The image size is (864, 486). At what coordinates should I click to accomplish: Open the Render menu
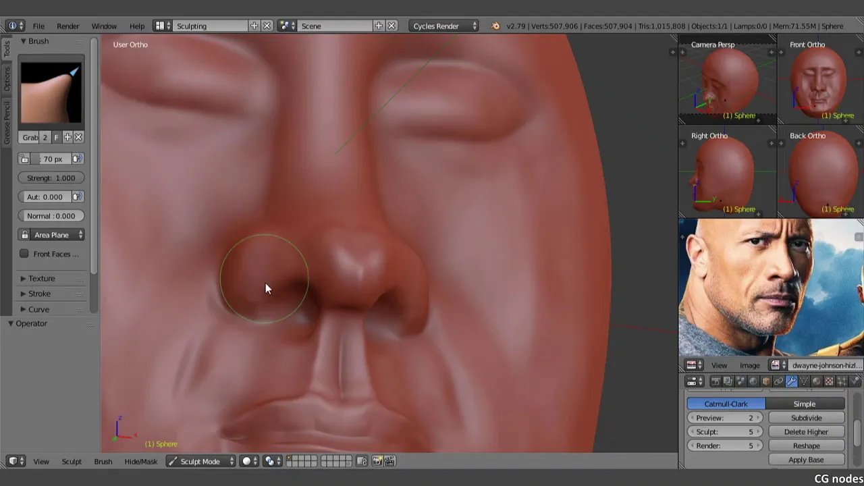68,26
